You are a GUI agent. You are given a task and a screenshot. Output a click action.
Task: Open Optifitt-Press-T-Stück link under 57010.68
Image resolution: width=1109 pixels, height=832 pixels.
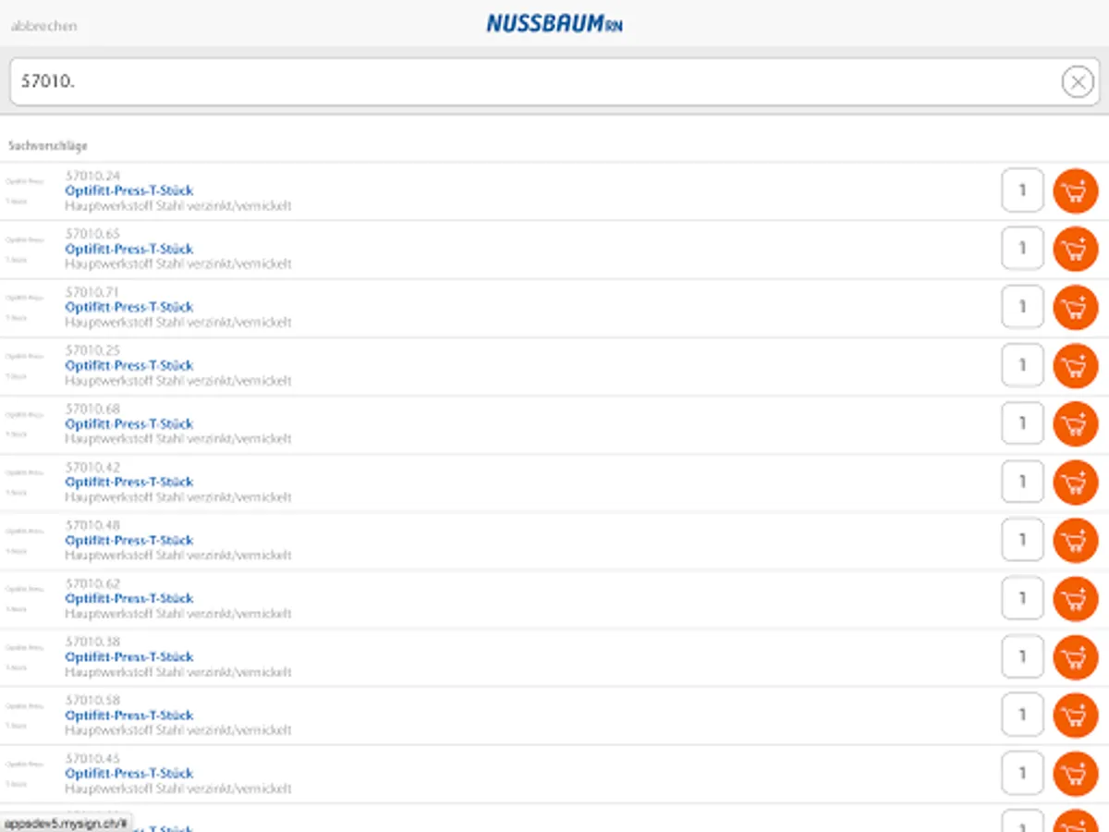(x=129, y=423)
